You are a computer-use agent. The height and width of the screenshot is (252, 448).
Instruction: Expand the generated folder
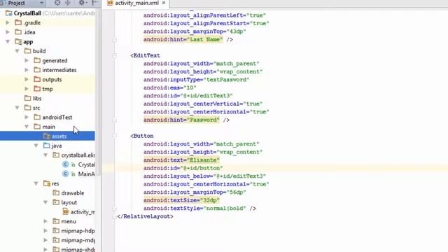[x=27, y=61]
